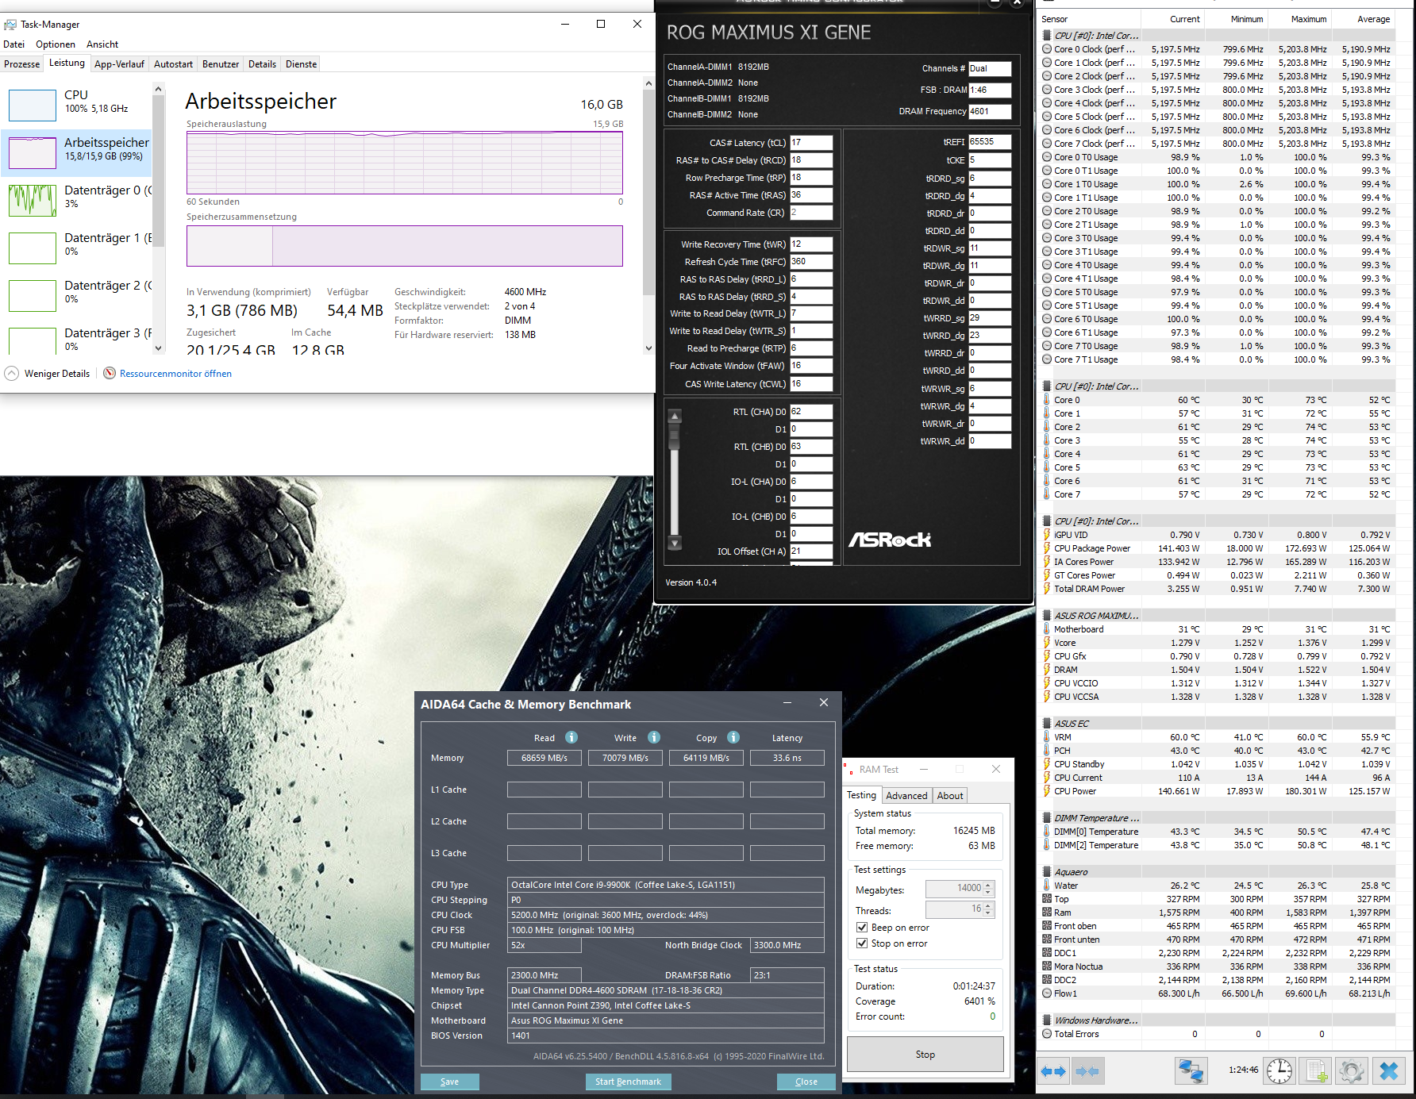Click the Megabytes stepper arrows in RAM Test

coord(988,889)
